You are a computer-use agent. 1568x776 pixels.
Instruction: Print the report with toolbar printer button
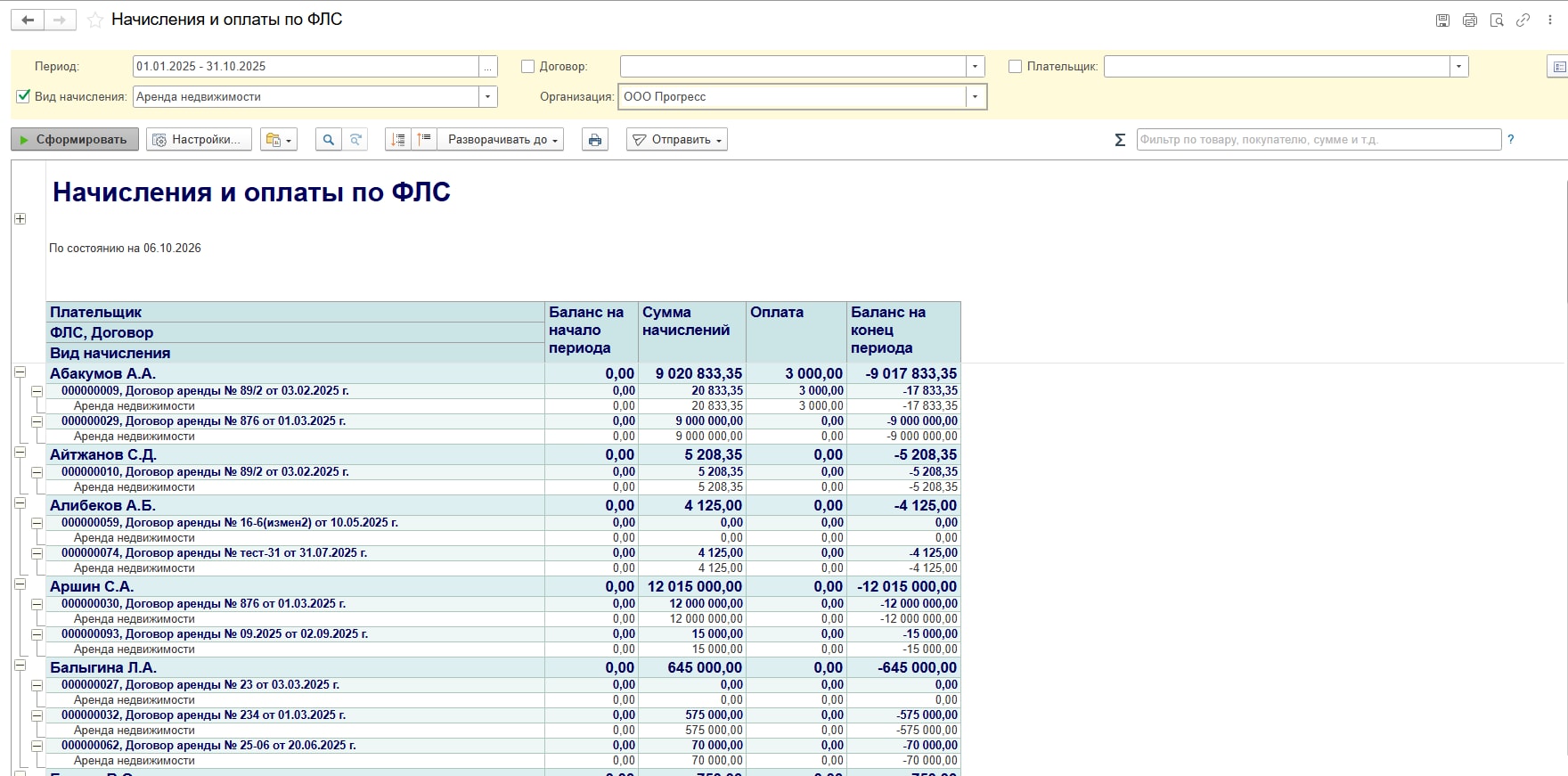595,140
